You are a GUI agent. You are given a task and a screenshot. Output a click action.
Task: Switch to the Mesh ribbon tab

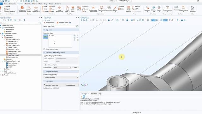[x=40, y=4]
